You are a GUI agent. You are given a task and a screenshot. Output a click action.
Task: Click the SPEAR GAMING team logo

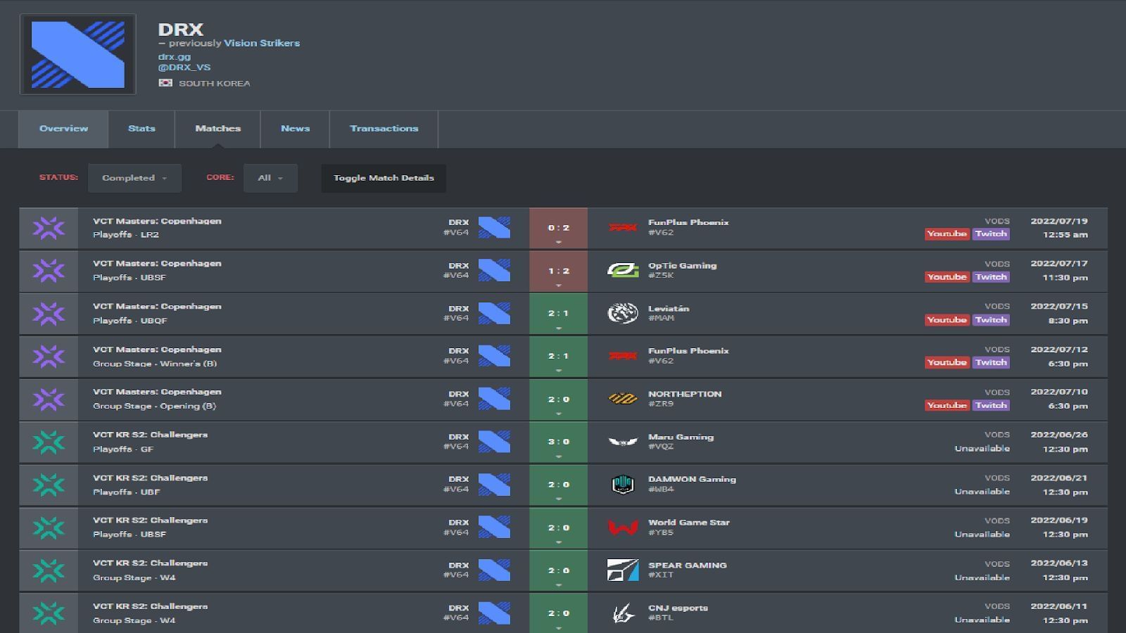pos(622,570)
